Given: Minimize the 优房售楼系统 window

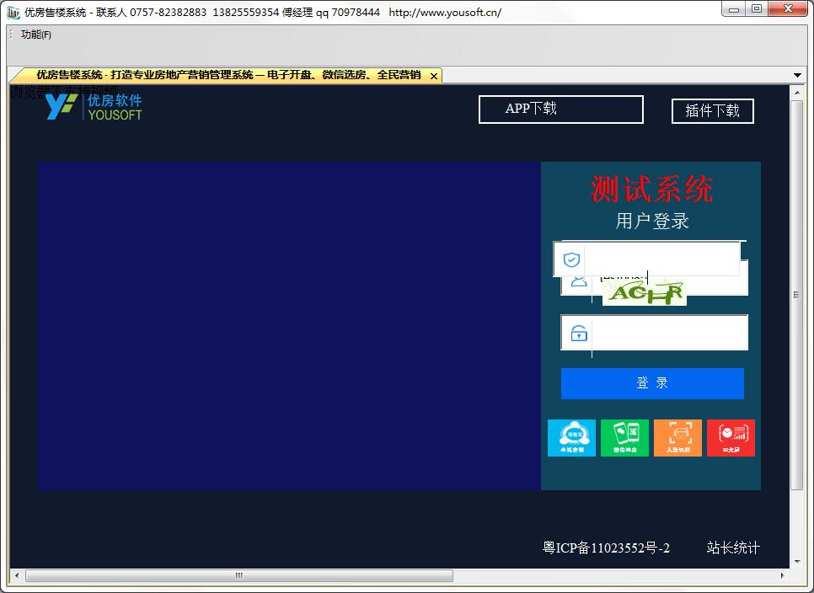Looking at the screenshot, I should (x=734, y=9).
